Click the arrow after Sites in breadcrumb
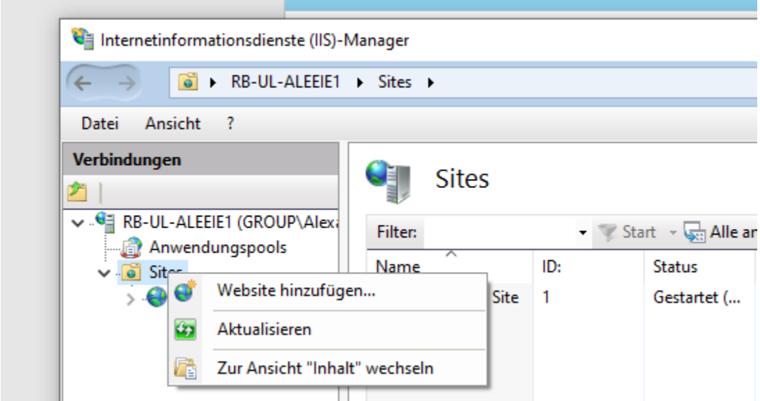The height and width of the screenshot is (401, 760). click(x=430, y=83)
